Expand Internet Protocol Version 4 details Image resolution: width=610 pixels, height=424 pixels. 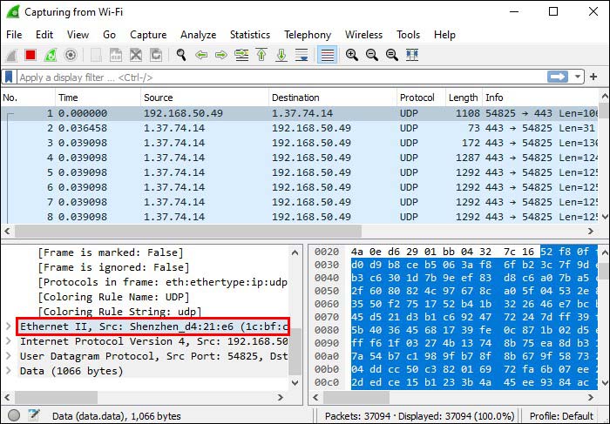8,340
